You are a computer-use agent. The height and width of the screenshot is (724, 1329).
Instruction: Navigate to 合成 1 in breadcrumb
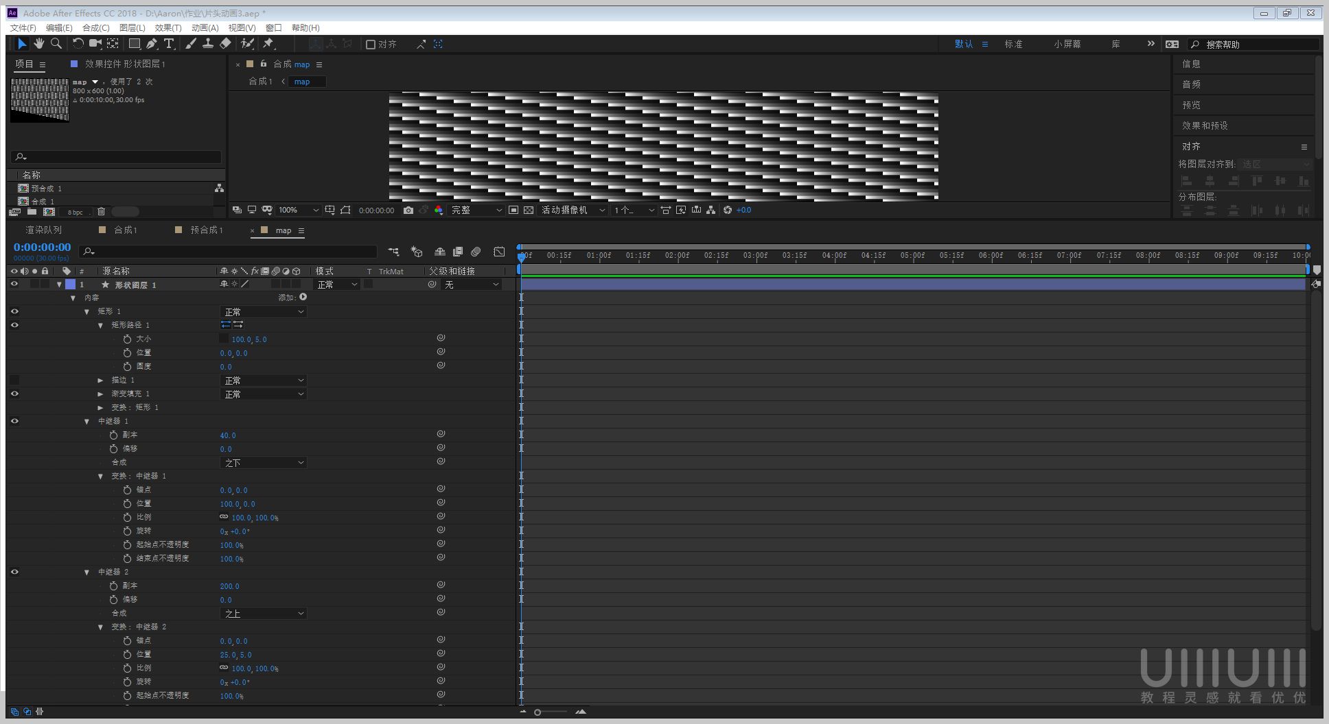click(x=260, y=81)
